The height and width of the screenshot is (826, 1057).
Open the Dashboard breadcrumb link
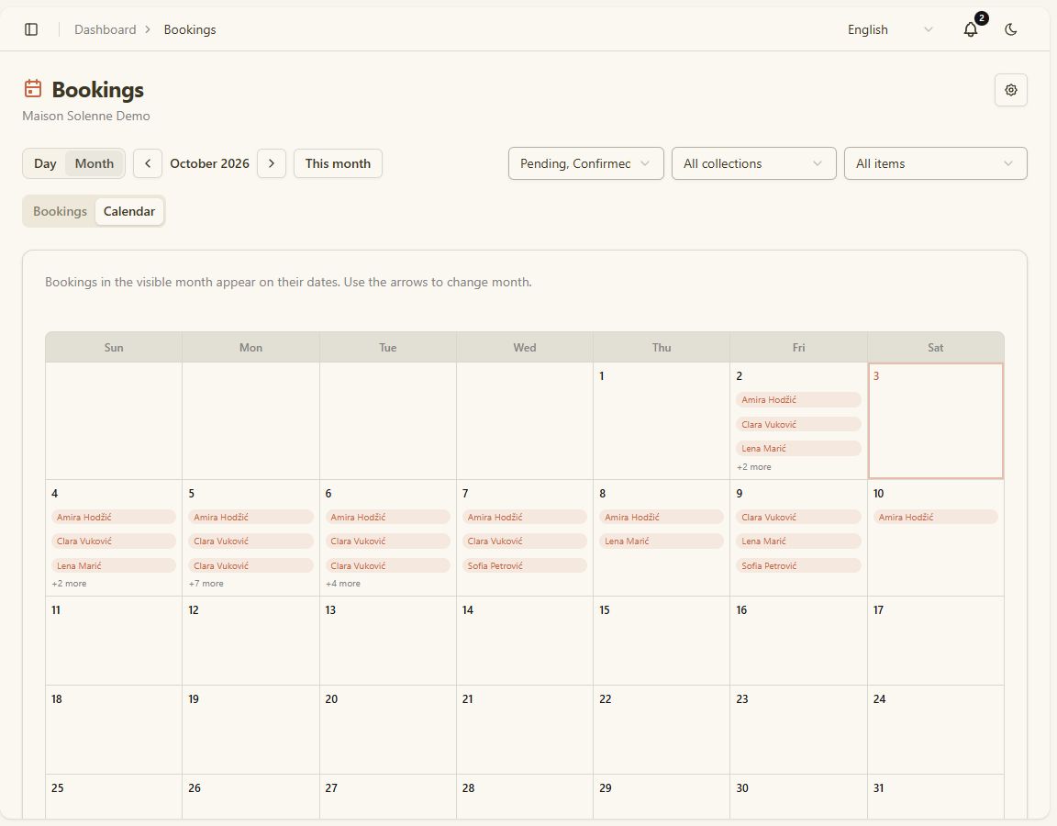pyautogui.click(x=106, y=29)
